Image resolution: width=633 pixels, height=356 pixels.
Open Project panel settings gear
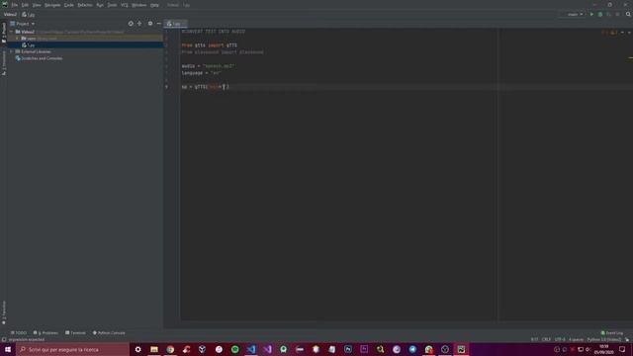pos(150,24)
